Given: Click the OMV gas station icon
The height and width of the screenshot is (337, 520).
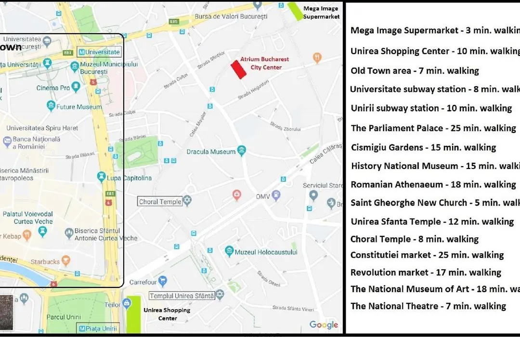Looking at the screenshot, I should pyautogui.click(x=276, y=195).
